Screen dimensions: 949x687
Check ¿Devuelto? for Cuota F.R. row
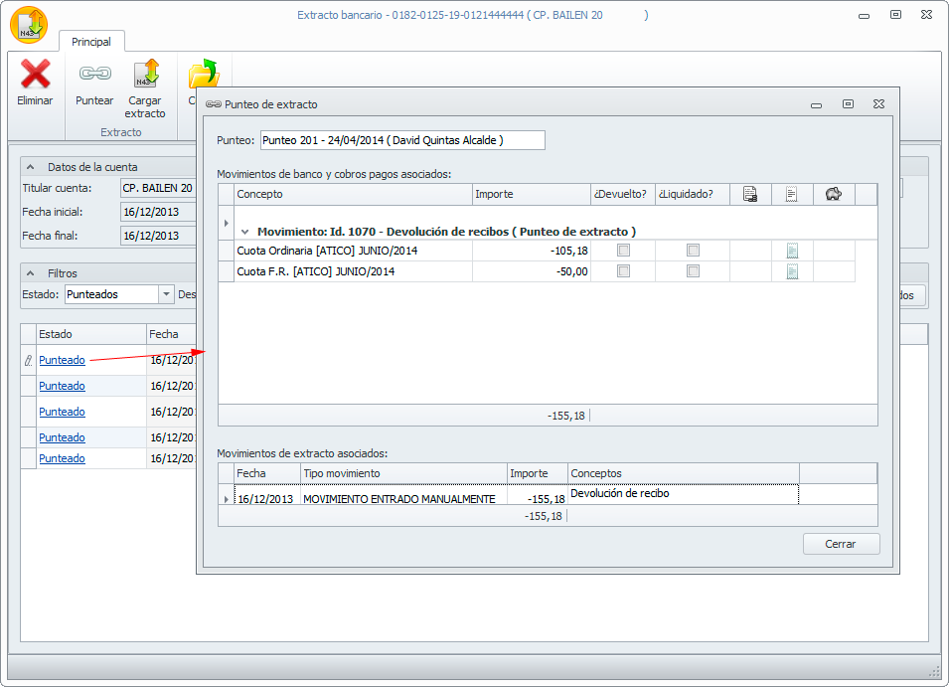coord(623,271)
